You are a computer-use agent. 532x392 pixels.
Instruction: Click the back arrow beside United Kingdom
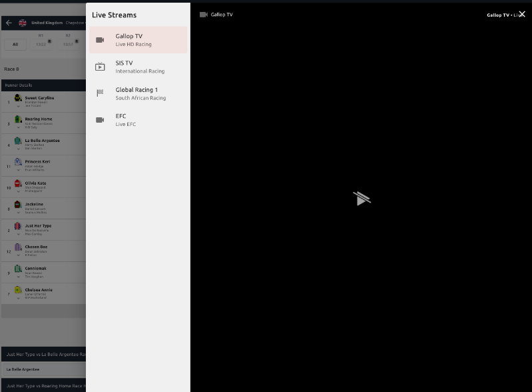pyautogui.click(x=9, y=23)
